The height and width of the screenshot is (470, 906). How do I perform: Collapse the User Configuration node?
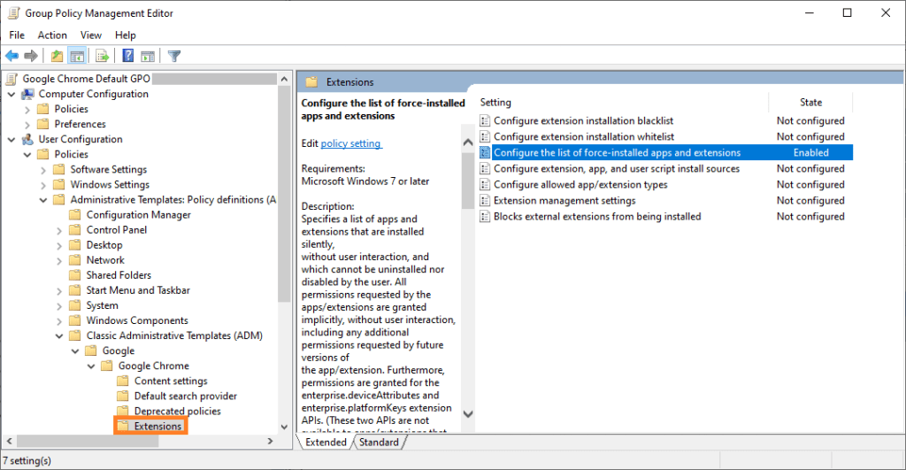pyautogui.click(x=12, y=139)
